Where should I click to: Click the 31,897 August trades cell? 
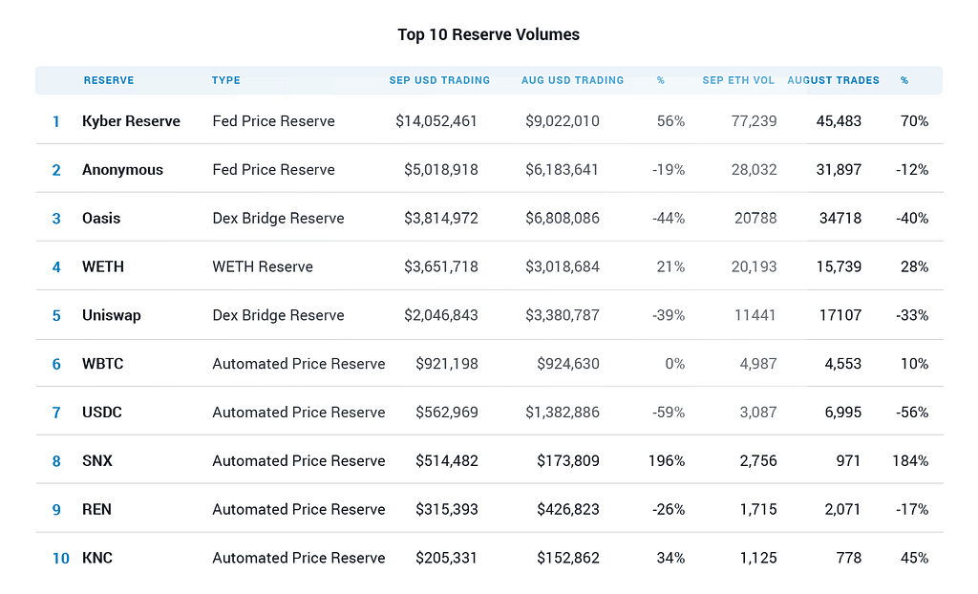(839, 170)
